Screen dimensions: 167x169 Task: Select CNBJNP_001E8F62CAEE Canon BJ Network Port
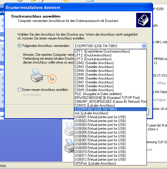[110, 102]
